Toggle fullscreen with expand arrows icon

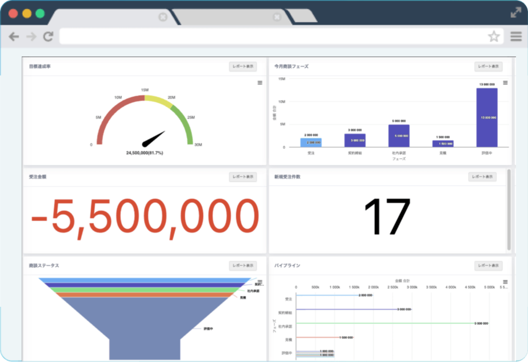(x=515, y=13)
